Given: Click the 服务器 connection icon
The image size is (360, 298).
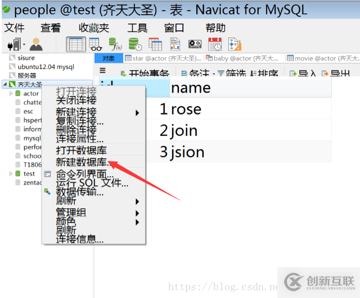Looking at the screenshot, I should (x=12, y=75).
